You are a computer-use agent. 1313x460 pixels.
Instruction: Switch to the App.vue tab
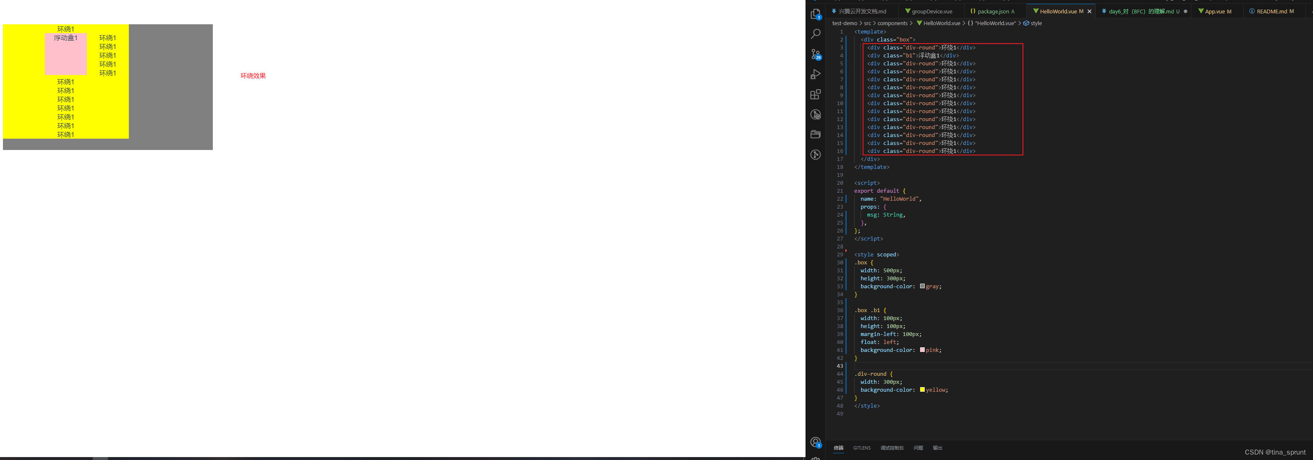click(1215, 11)
